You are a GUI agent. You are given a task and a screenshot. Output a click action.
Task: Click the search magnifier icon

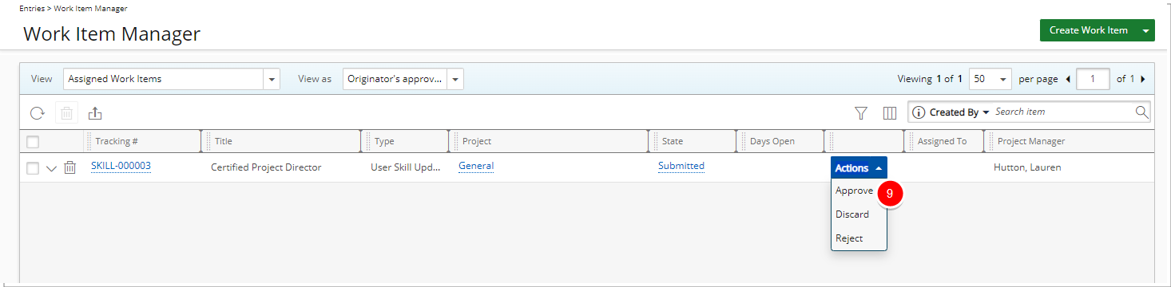[x=1141, y=112]
